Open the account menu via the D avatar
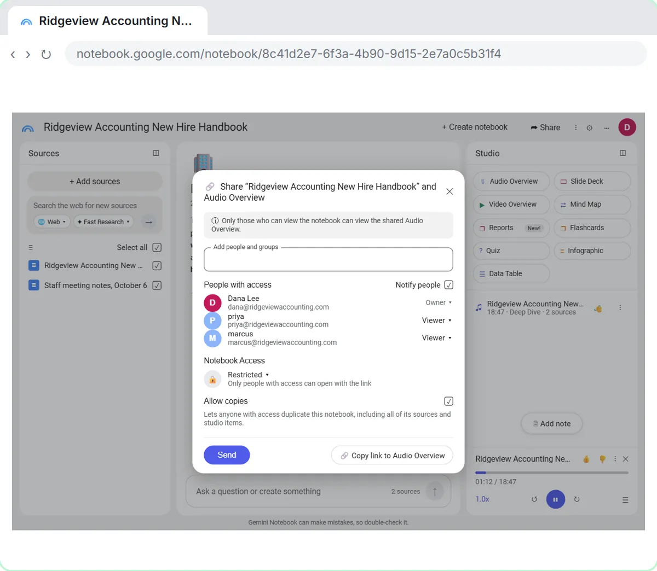657x571 pixels. point(627,127)
